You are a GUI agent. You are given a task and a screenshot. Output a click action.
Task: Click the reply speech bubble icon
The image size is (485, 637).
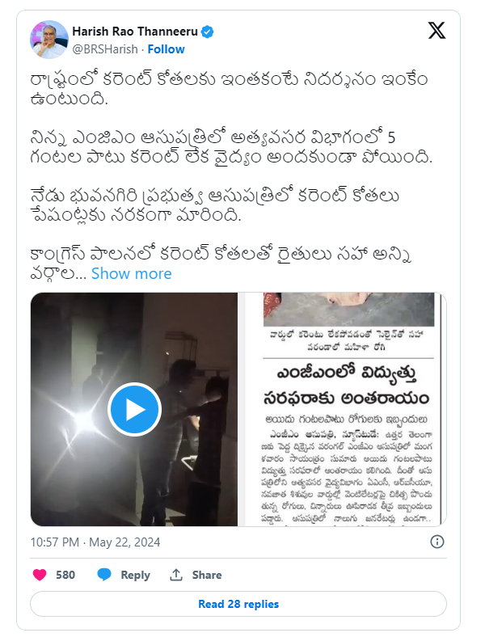point(104,575)
